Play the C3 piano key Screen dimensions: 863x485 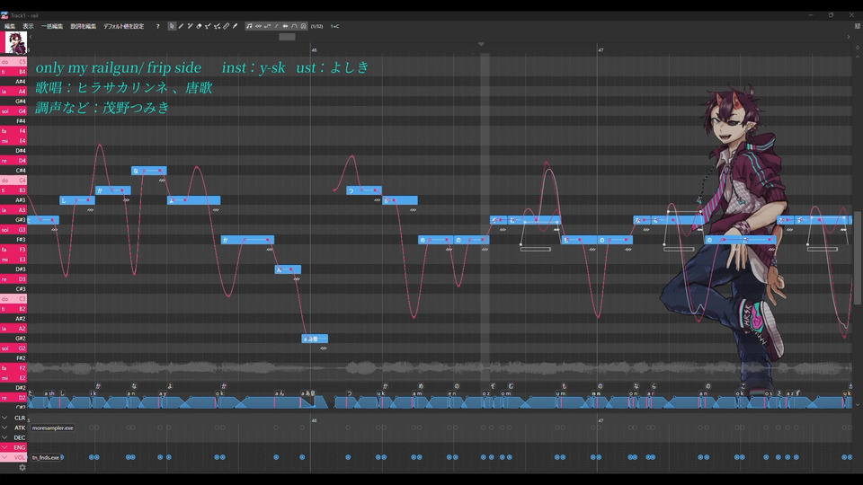pos(13,298)
